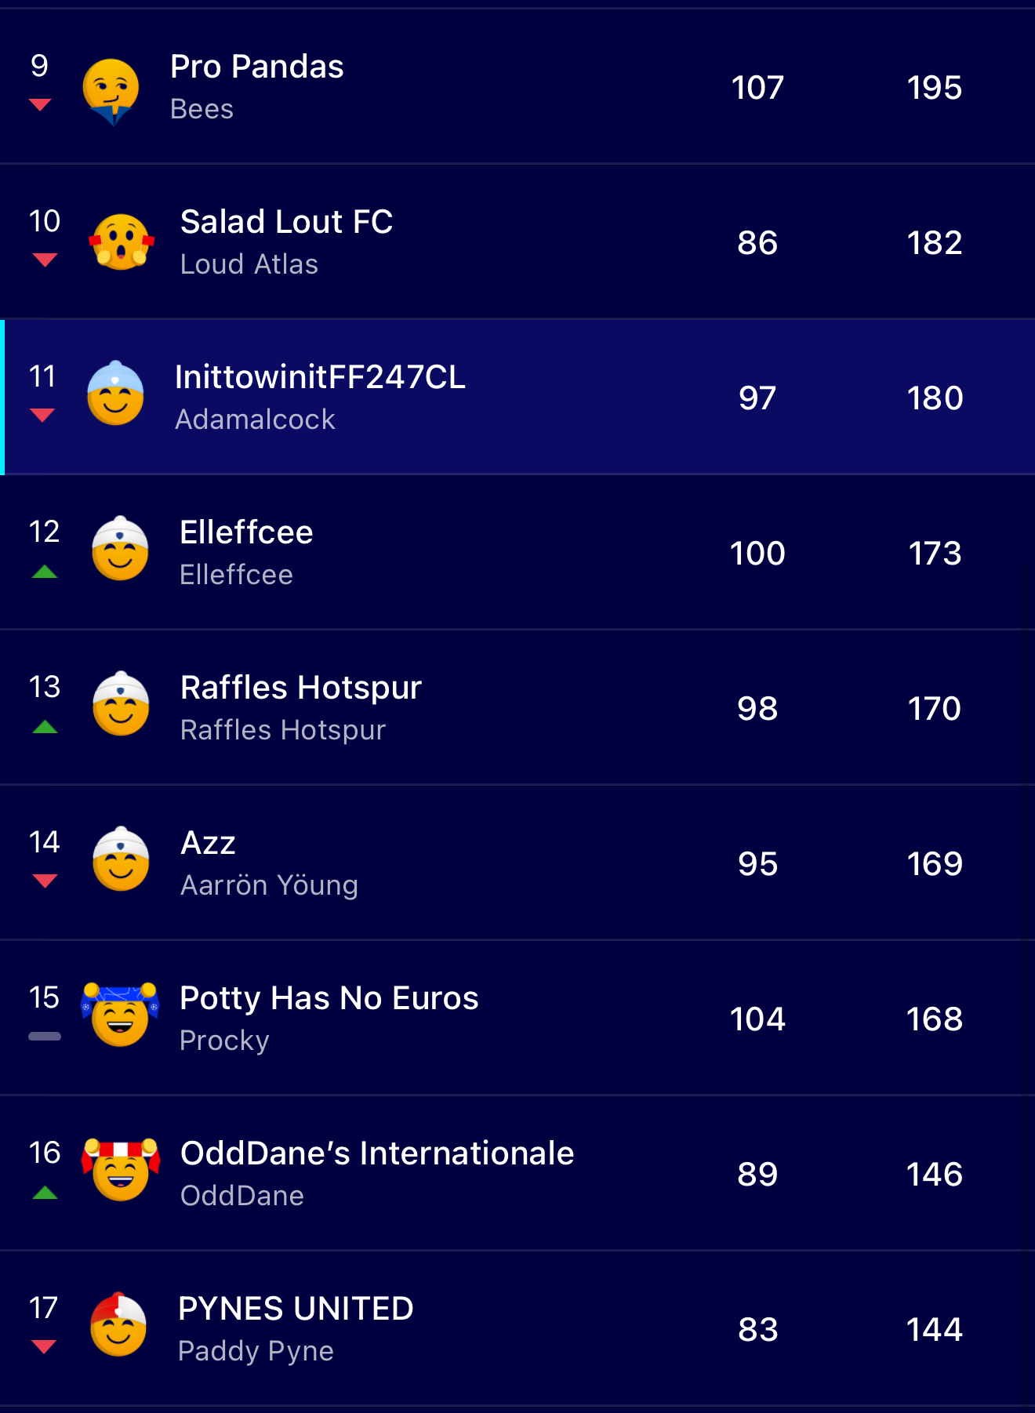
Task: Select manager name Adamalcock
Action: 255,420
